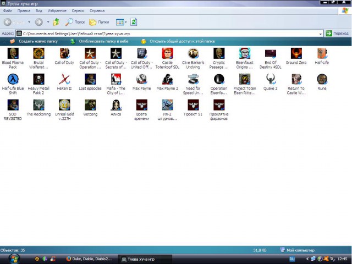Click the Forward arrow button
Viewport: 352px width, 264px height.
(39, 22)
